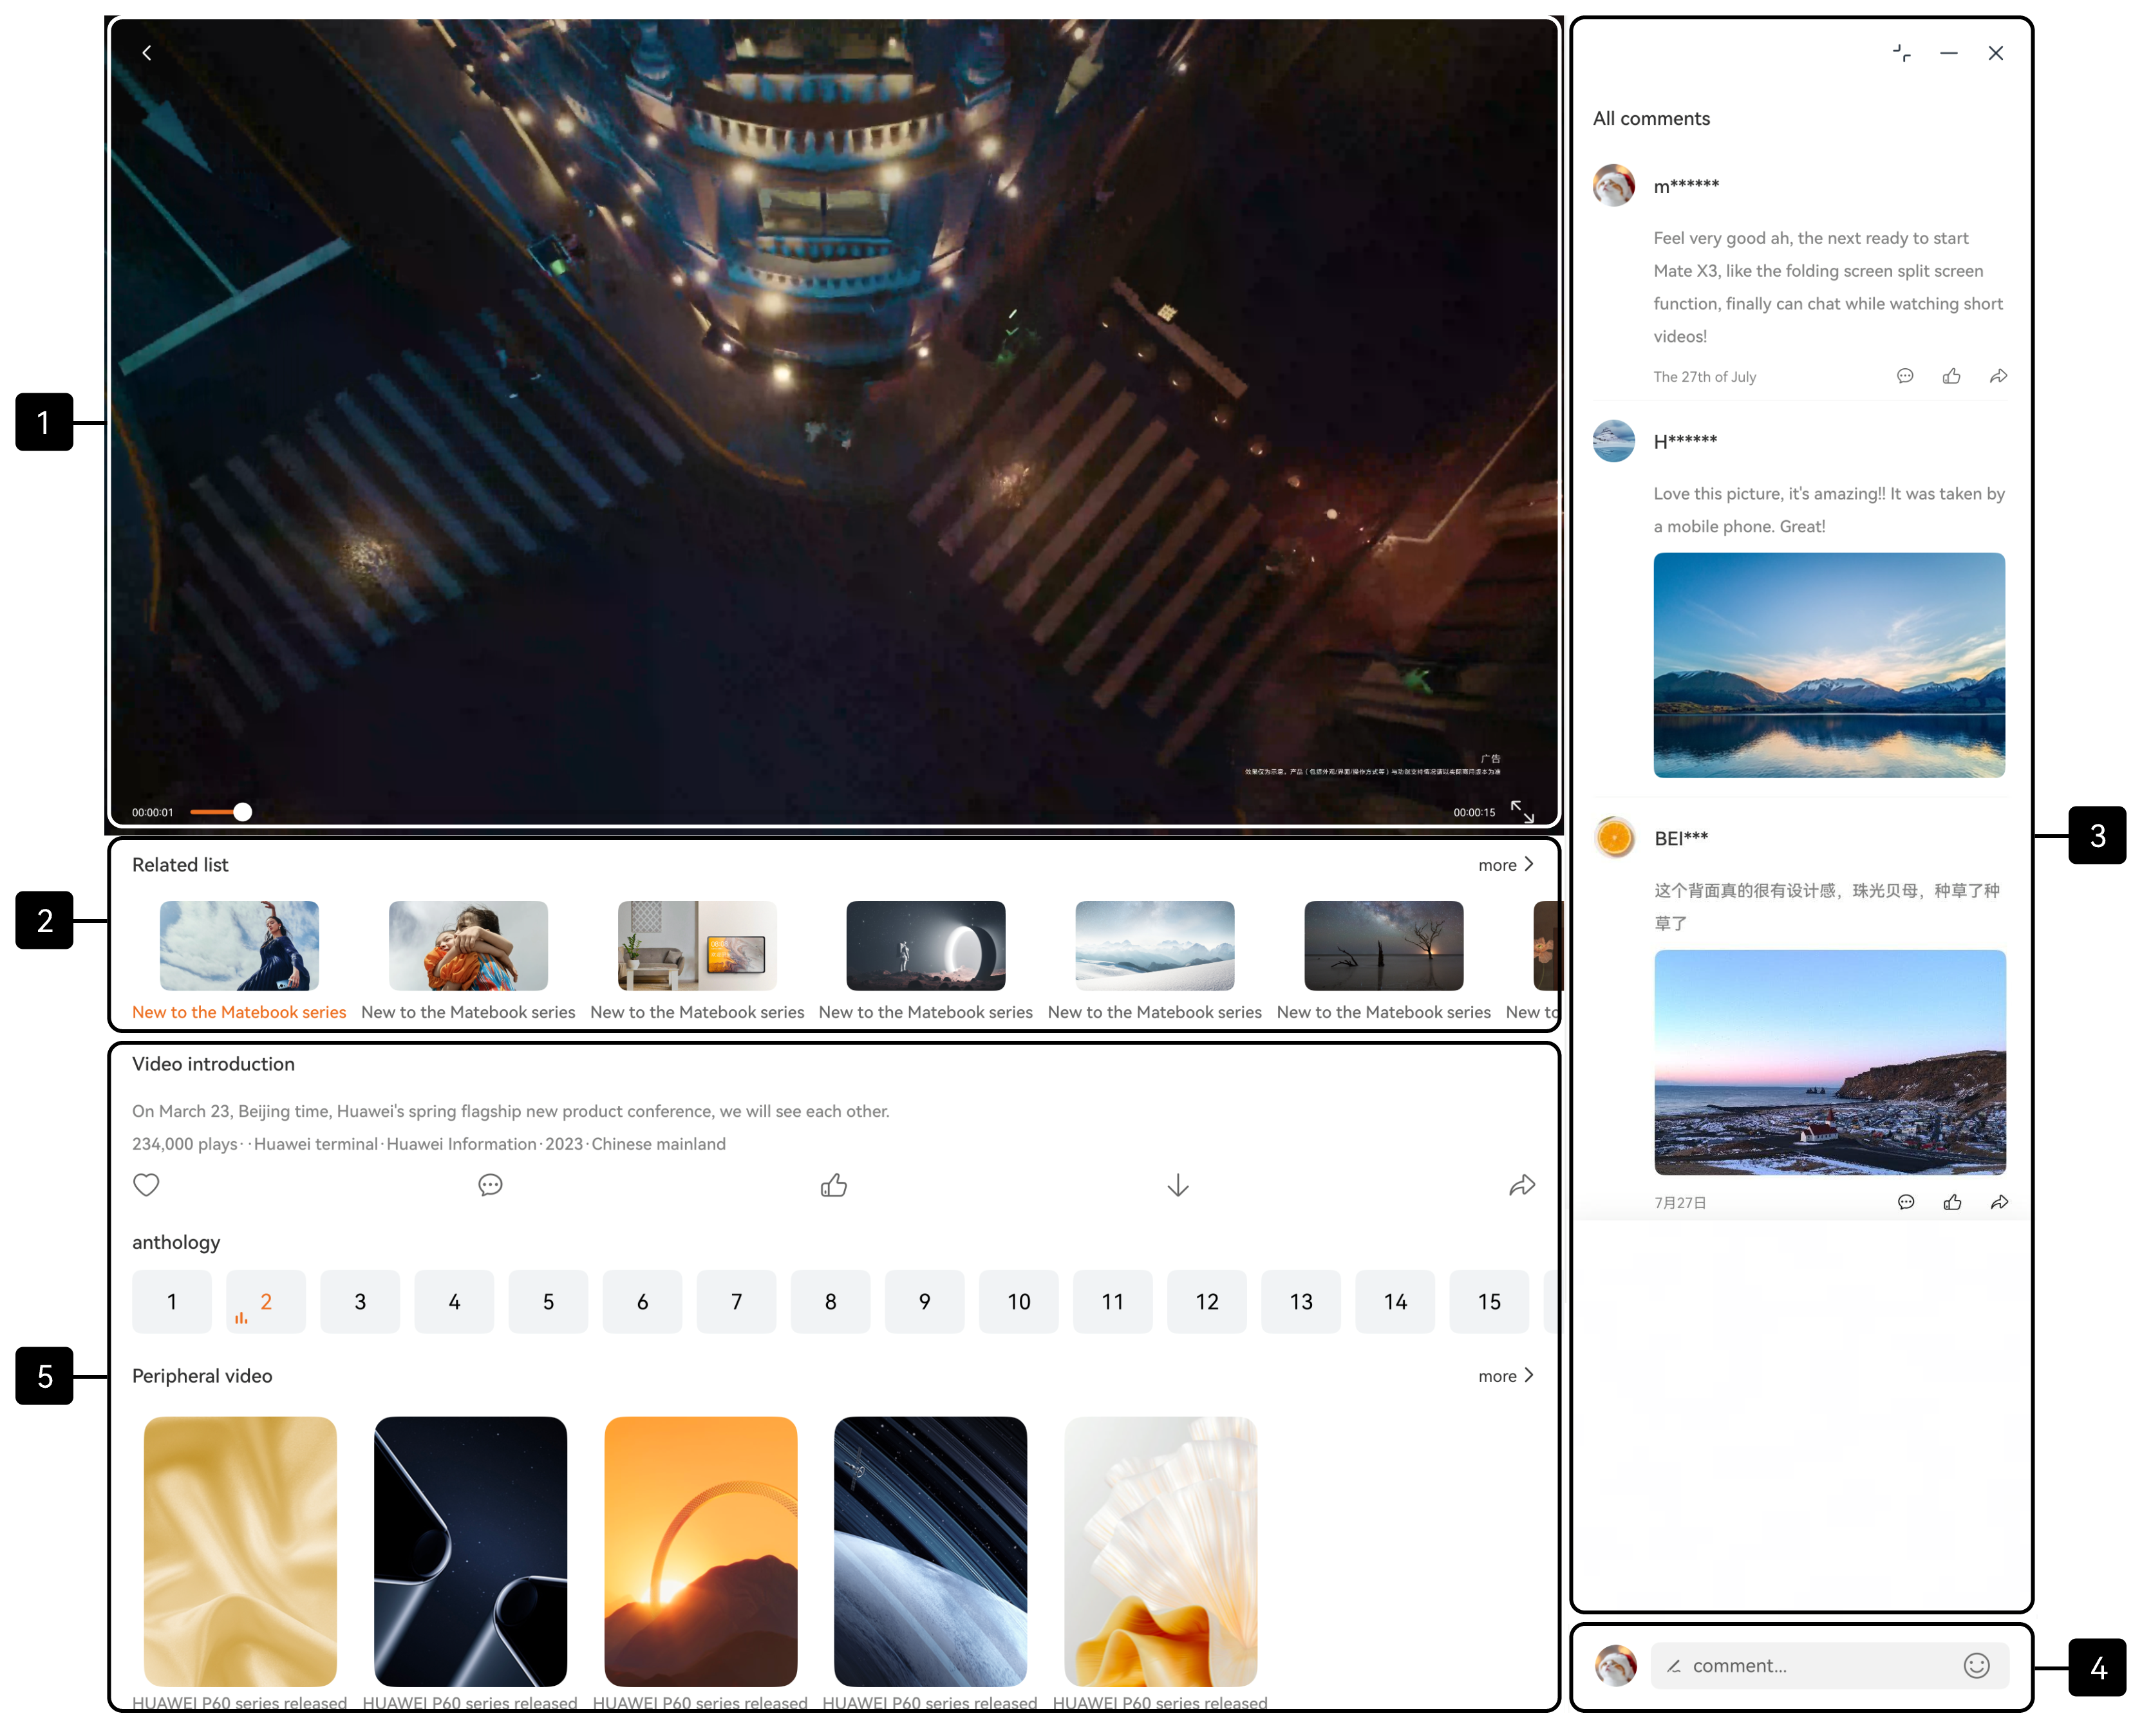Download the video with the down arrow icon
This screenshot has height=1736, width=2142.
point(1178,1185)
